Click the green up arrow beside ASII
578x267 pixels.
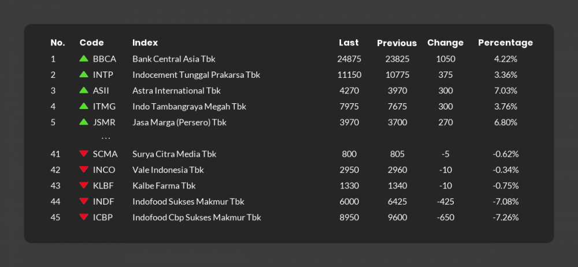pyautogui.click(x=84, y=91)
